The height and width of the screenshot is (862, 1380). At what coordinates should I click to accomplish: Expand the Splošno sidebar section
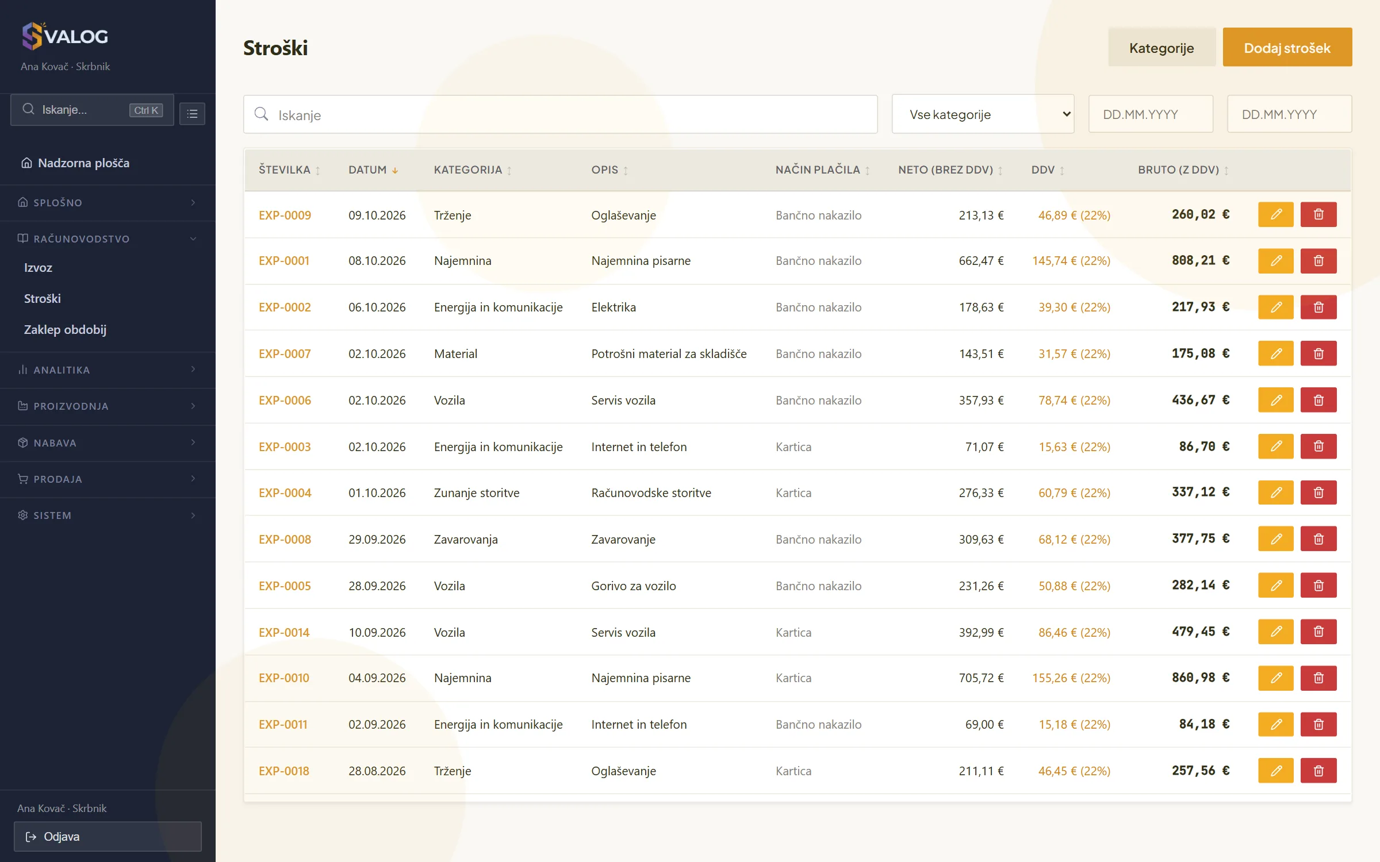[108, 202]
